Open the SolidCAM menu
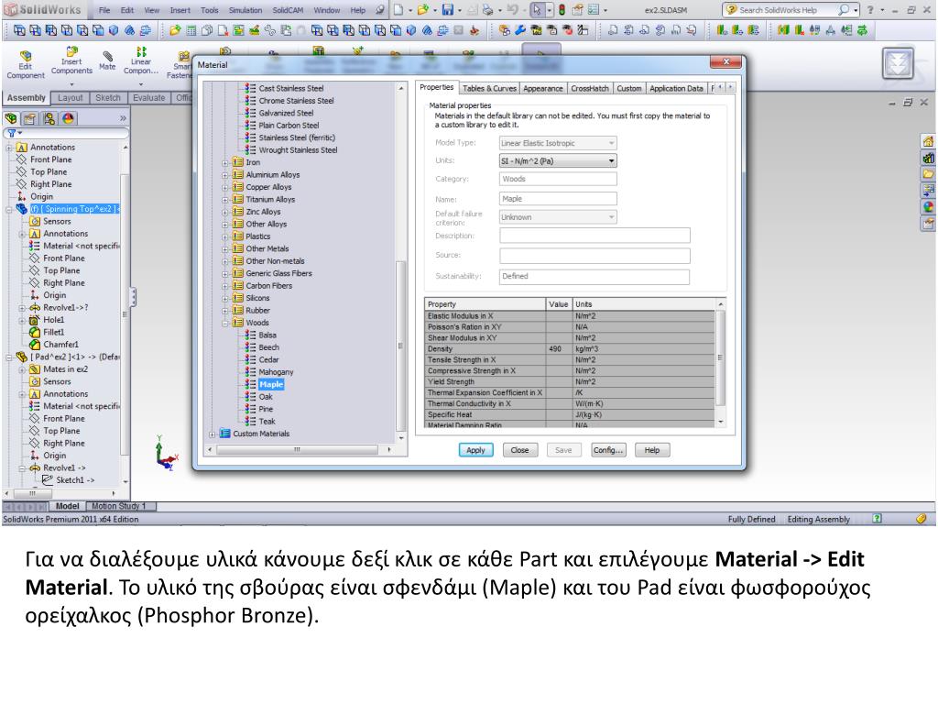 pos(288,10)
